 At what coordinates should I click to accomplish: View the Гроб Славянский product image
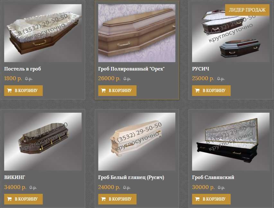click(231, 142)
